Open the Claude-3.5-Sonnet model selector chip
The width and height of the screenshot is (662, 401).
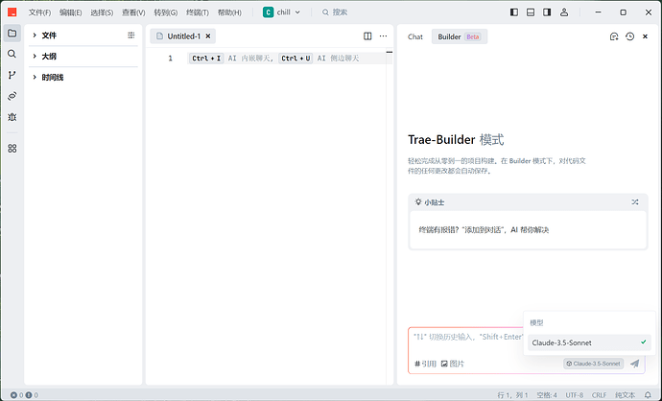(x=593, y=364)
